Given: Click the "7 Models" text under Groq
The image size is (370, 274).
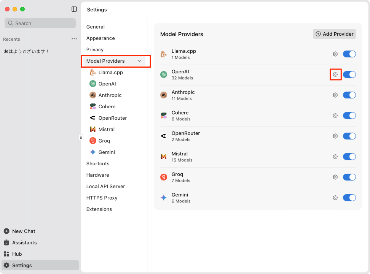Looking at the screenshot, I should click(x=181, y=181).
